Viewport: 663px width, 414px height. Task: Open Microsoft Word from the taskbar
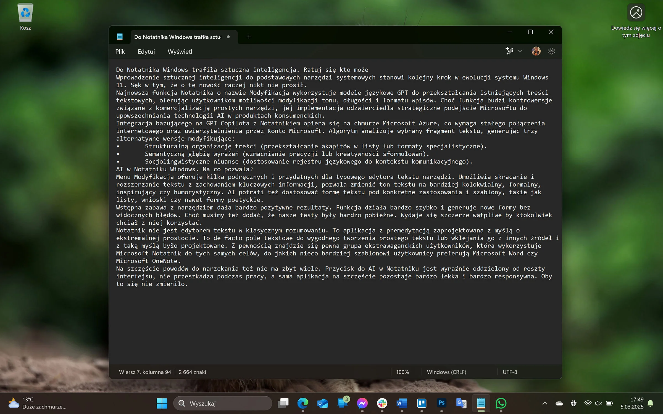(402, 403)
